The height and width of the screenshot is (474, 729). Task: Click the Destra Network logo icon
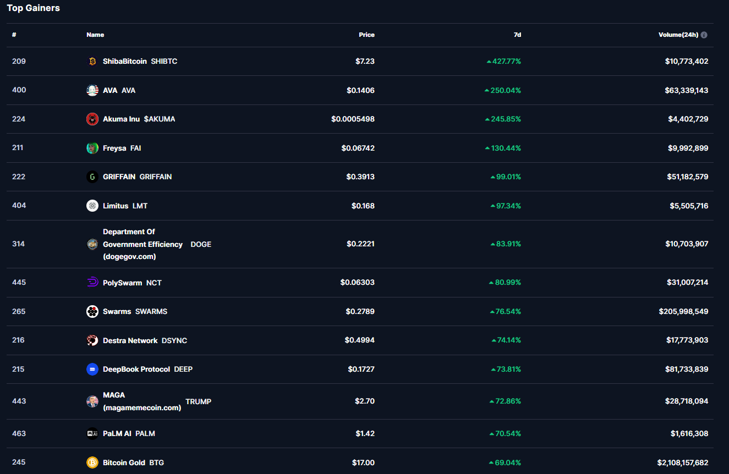92,340
